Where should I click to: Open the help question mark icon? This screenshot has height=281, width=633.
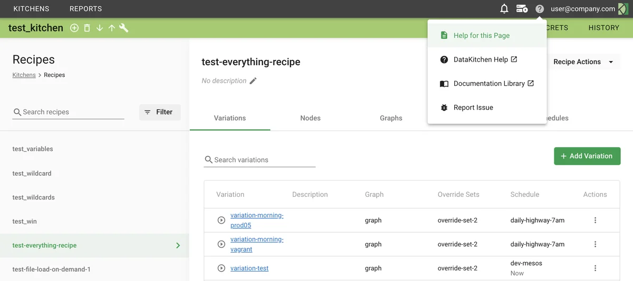(539, 9)
